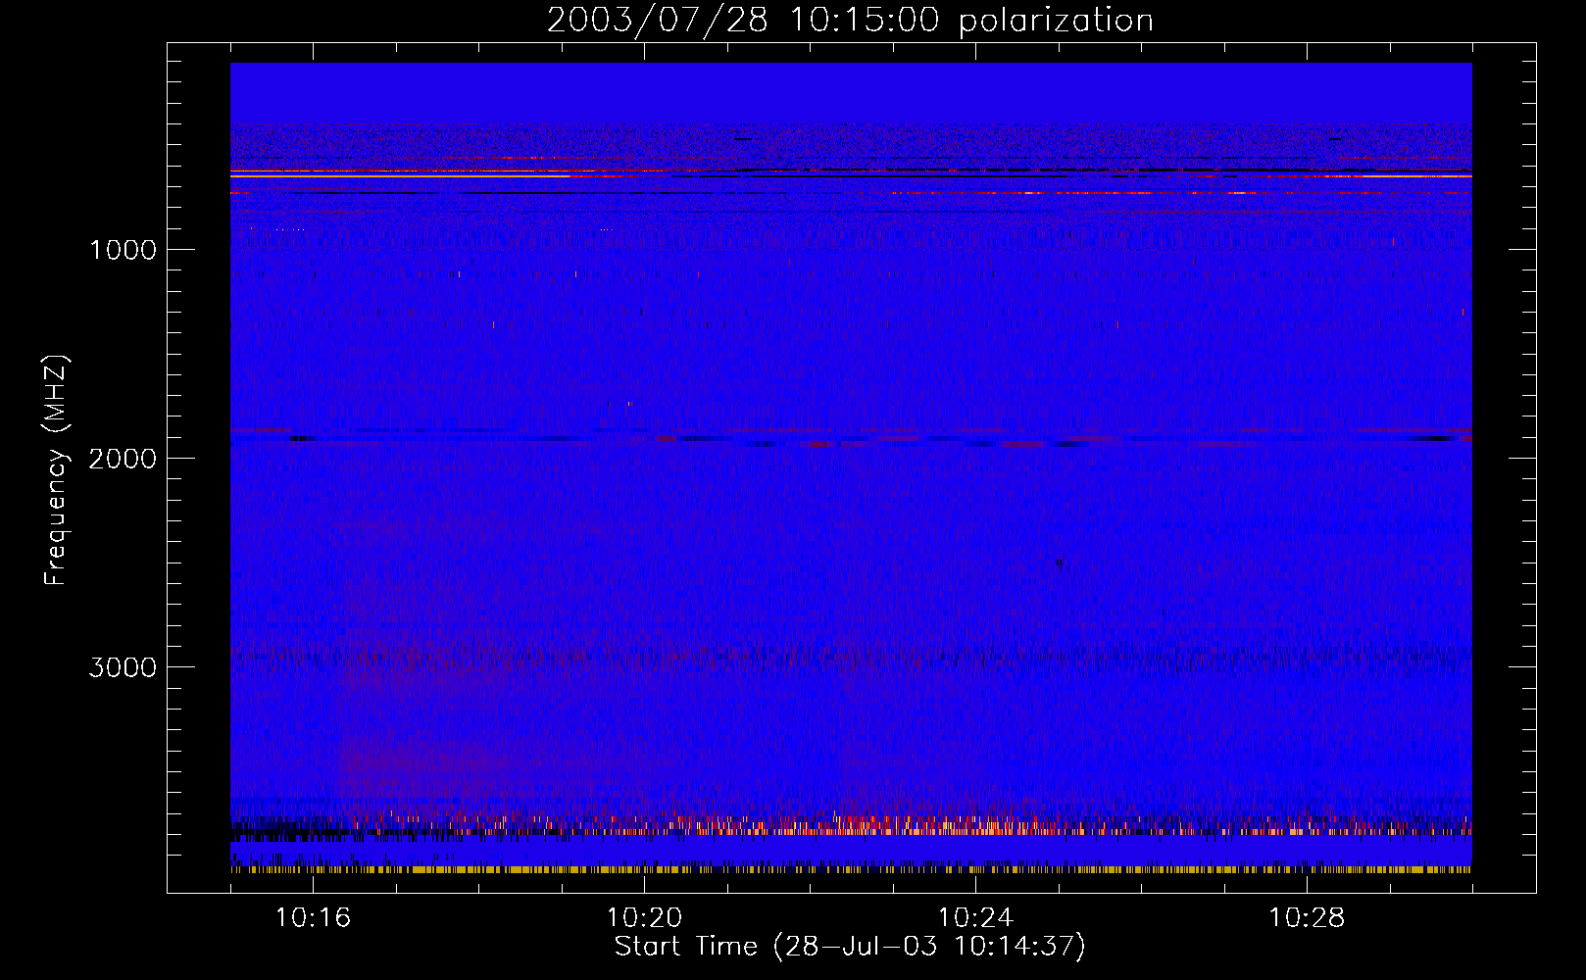
Task: Click the 10:24 time tick label
Action: coord(975,918)
